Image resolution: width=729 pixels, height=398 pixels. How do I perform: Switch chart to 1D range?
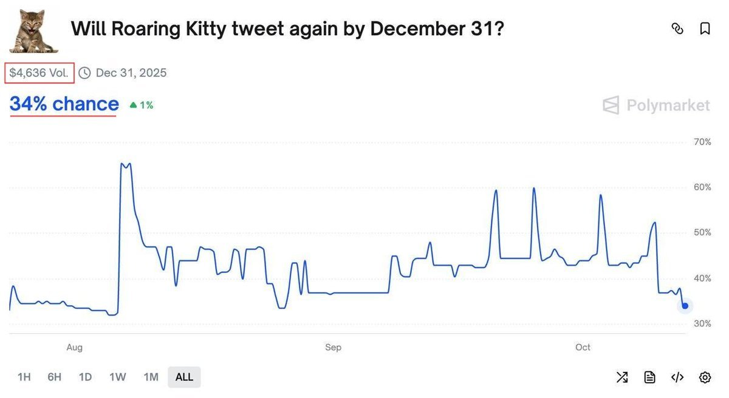coord(85,377)
